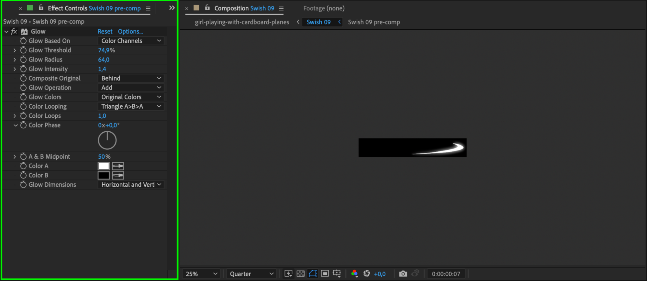
Task: Expand the Glow Threshold property
Action: (x=15, y=50)
